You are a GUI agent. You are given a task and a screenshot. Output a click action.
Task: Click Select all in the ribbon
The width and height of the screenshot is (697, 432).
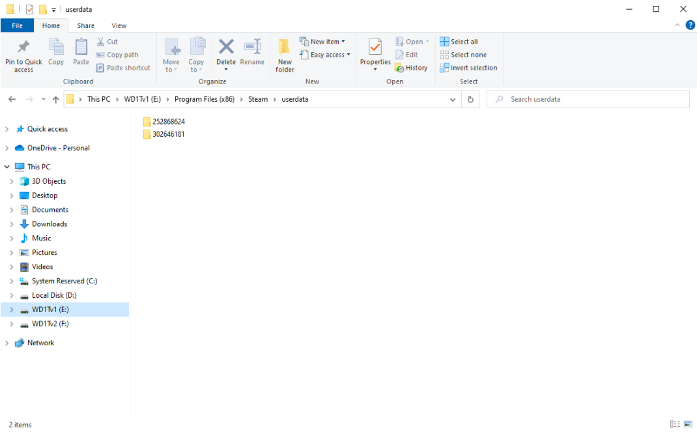point(459,42)
